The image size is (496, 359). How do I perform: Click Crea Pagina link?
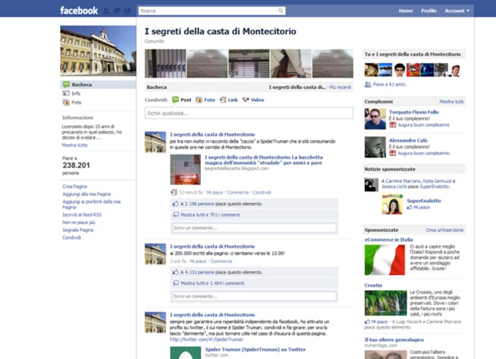74,187
